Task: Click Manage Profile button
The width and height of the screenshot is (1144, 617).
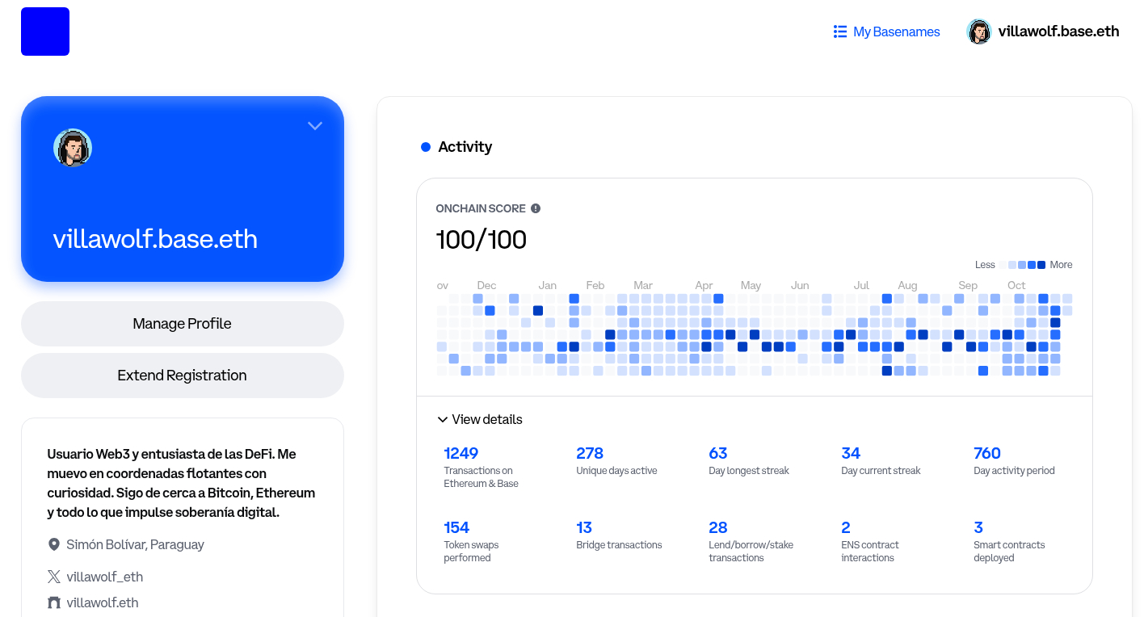Action: pos(183,324)
